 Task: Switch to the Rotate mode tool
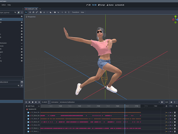pyautogui.click(x=33, y=12)
